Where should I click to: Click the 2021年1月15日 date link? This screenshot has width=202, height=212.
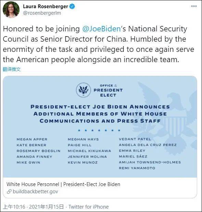(46, 207)
